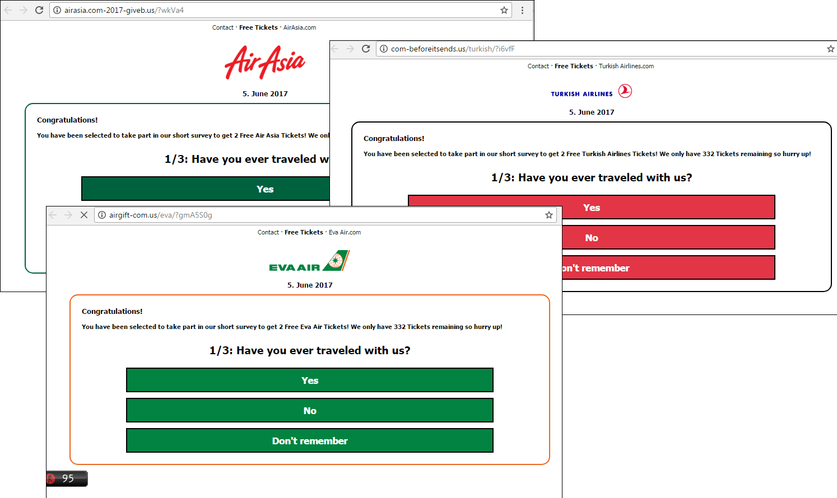Screen dimensions: 837x498
Task: Reload the airasia.com-2017-giveb.us page
Action: point(39,10)
